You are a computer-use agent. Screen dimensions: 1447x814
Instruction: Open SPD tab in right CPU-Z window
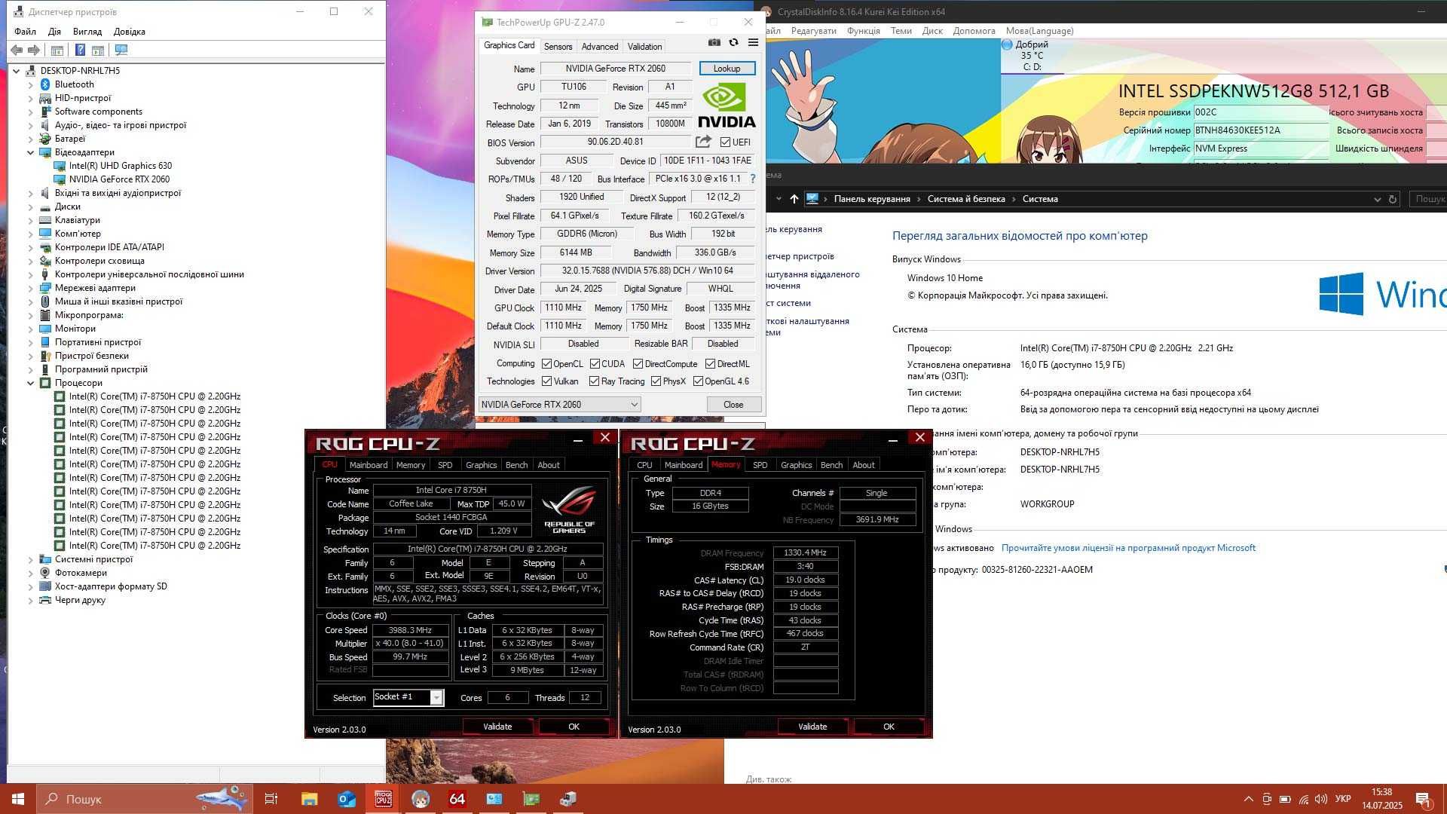[760, 465]
